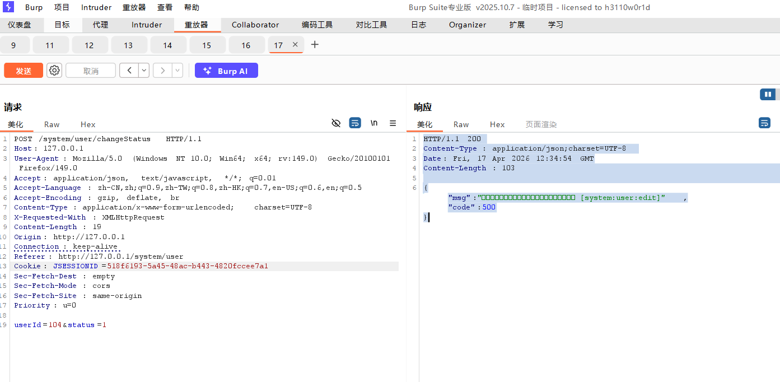
Task: Switch to 目标 tab
Action: 62,25
